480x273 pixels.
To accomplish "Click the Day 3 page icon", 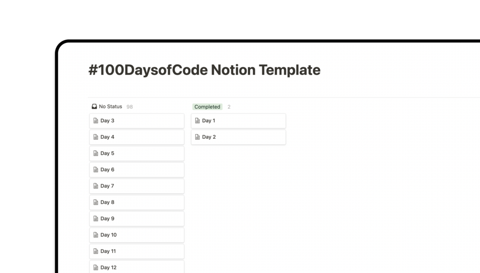I will tap(96, 121).
